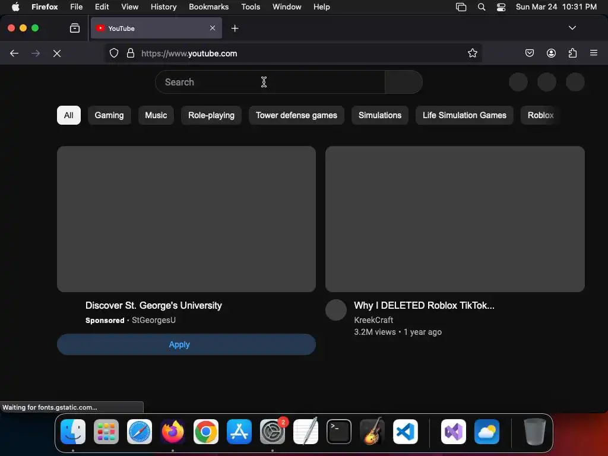608x456 pixels.
Task: Select the Life Simulation Games chip
Action: tap(464, 115)
